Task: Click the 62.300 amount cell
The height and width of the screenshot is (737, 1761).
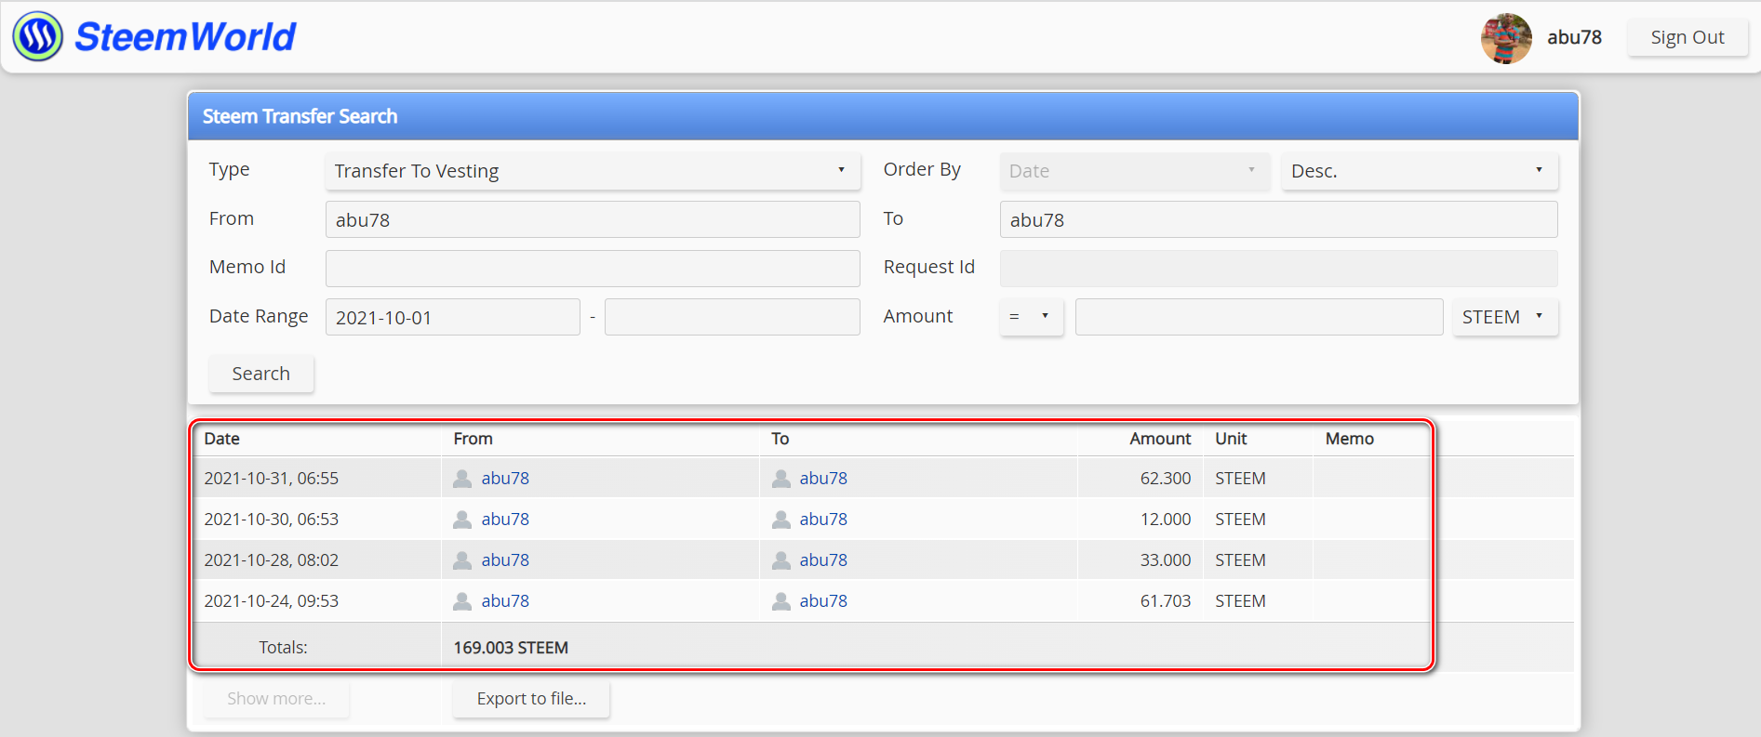Action: [x=1166, y=479]
